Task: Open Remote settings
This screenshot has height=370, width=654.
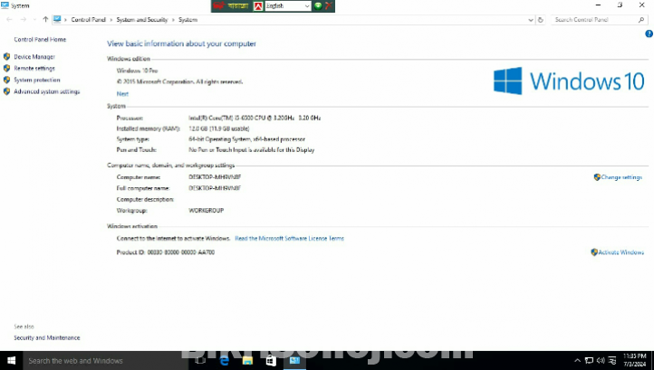Action: [34, 69]
